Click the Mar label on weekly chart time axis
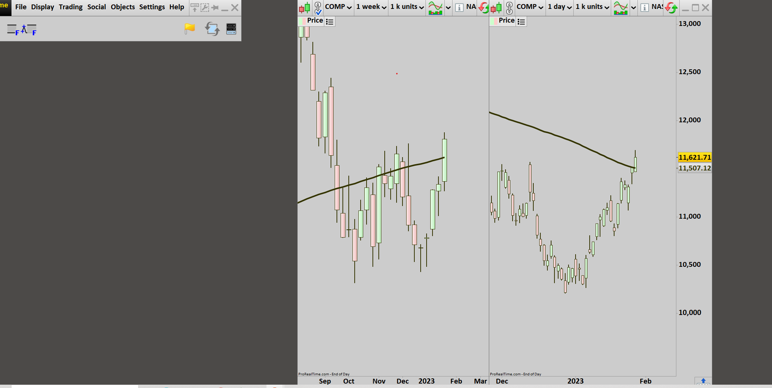Viewport: 772px width, 388px height. coord(481,381)
